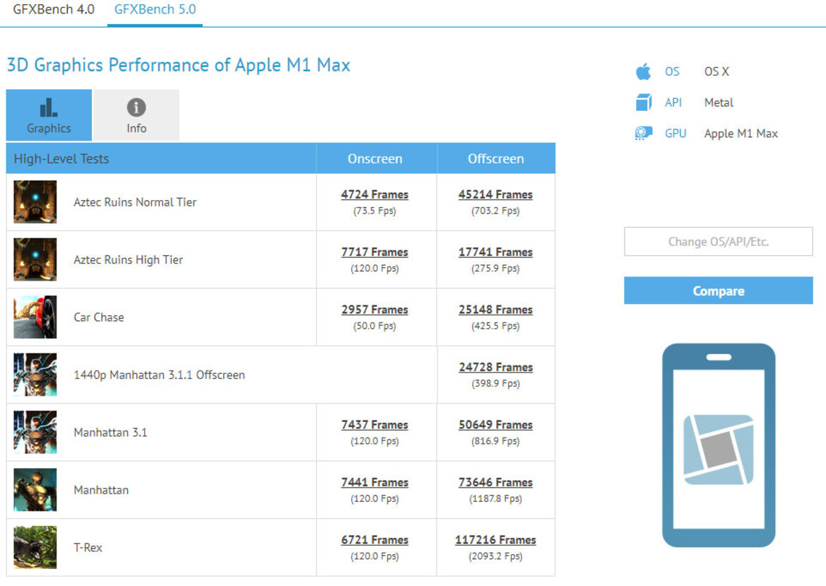Click the 3D Graphics Performance heading

[x=178, y=65]
